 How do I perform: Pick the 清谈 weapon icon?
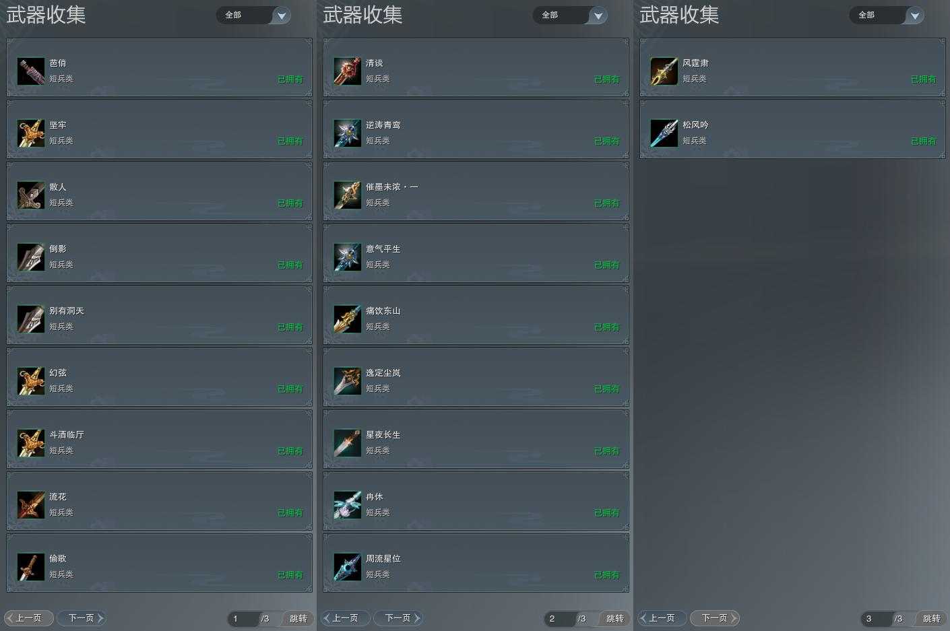pyautogui.click(x=348, y=71)
